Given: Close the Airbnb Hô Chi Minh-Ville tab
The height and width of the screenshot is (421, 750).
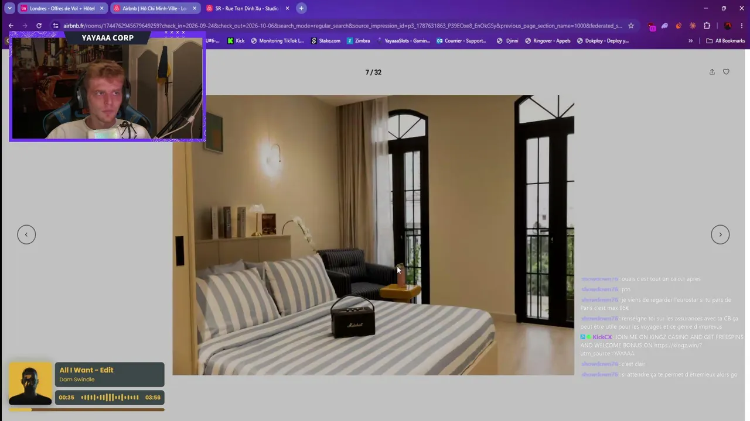Looking at the screenshot, I should (195, 8).
